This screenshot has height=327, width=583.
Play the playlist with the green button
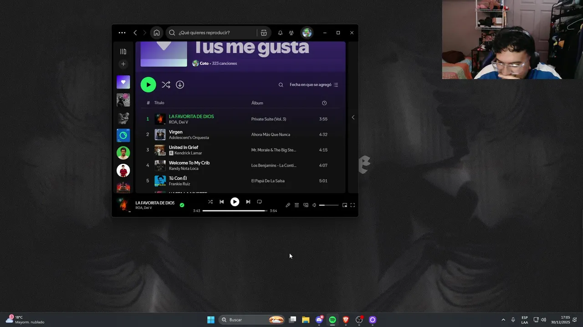click(148, 84)
